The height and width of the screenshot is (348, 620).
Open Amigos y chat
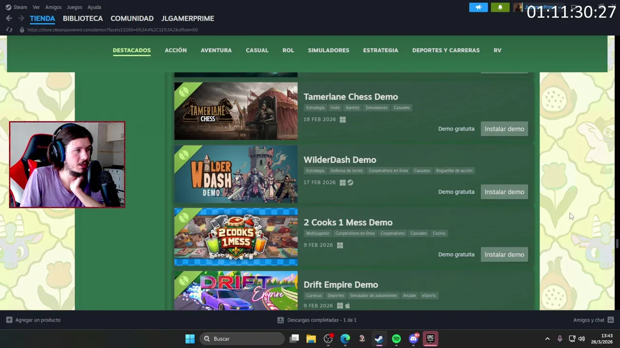click(x=593, y=320)
